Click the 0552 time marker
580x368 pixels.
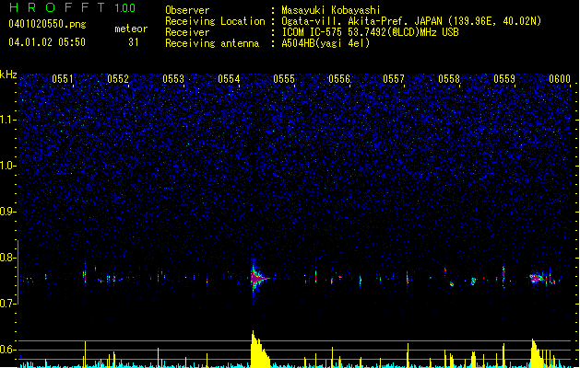click(x=118, y=79)
